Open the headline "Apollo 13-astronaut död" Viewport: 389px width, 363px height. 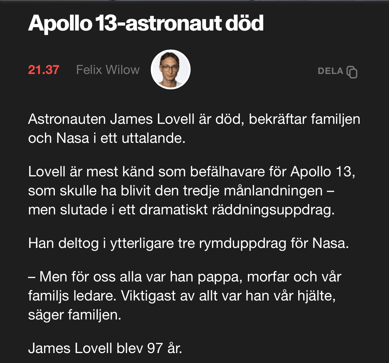146,23
